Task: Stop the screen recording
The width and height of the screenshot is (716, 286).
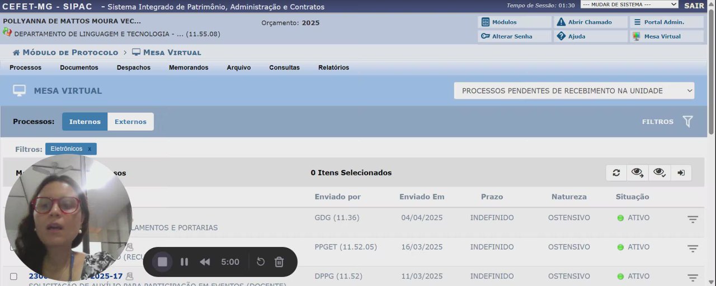Action: point(163,262)
